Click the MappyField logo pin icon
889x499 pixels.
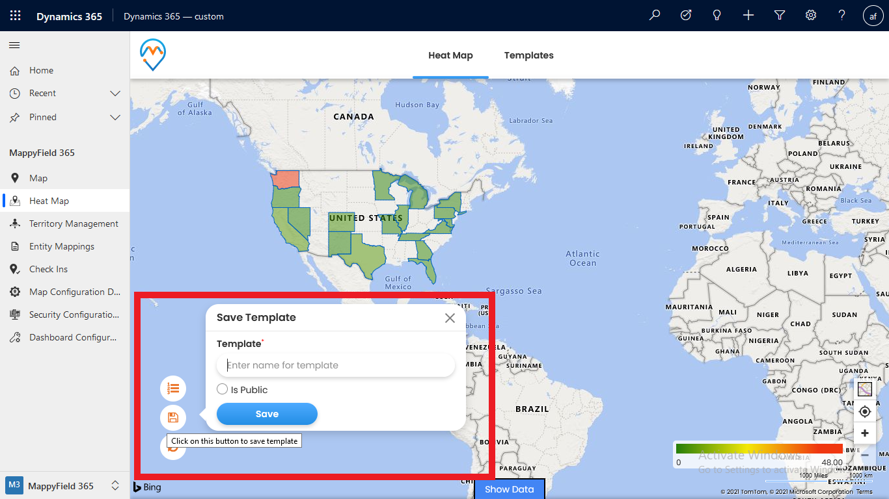[x=153, y=55]
